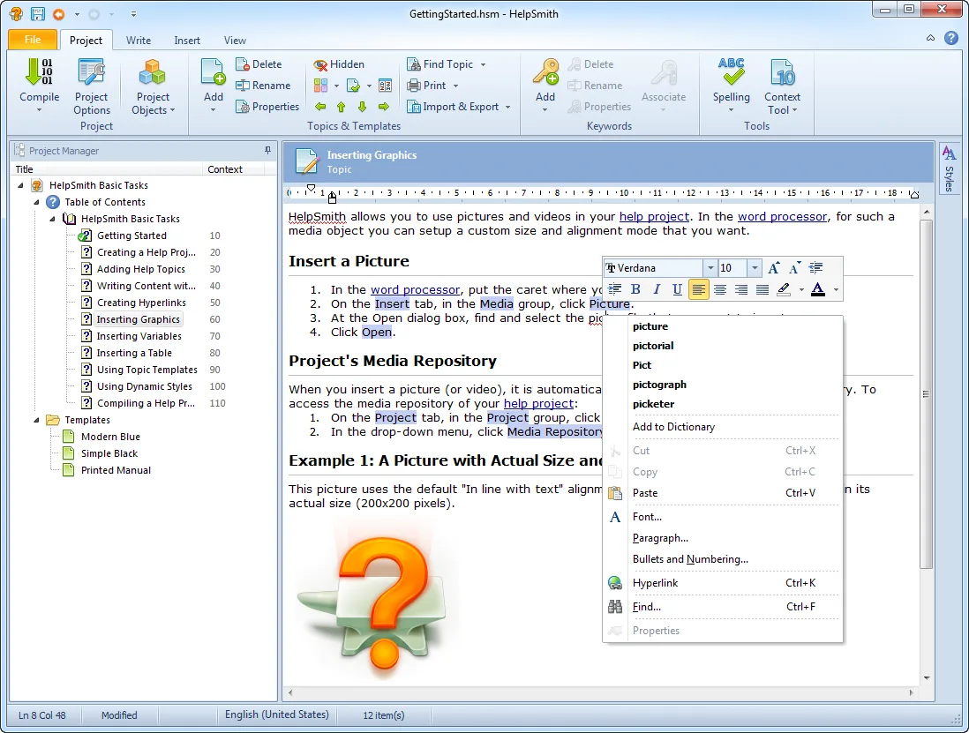Toggle the Hidden topic option
This screenshot has height=733, width=969.
pos(339,64)
